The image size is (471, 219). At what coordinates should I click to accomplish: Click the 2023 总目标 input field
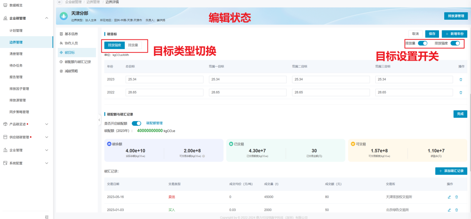point(164,80)
